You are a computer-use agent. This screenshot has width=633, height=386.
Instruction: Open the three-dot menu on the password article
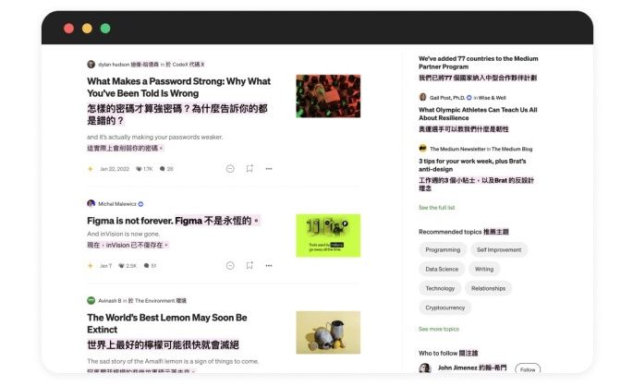click(269, 169)
